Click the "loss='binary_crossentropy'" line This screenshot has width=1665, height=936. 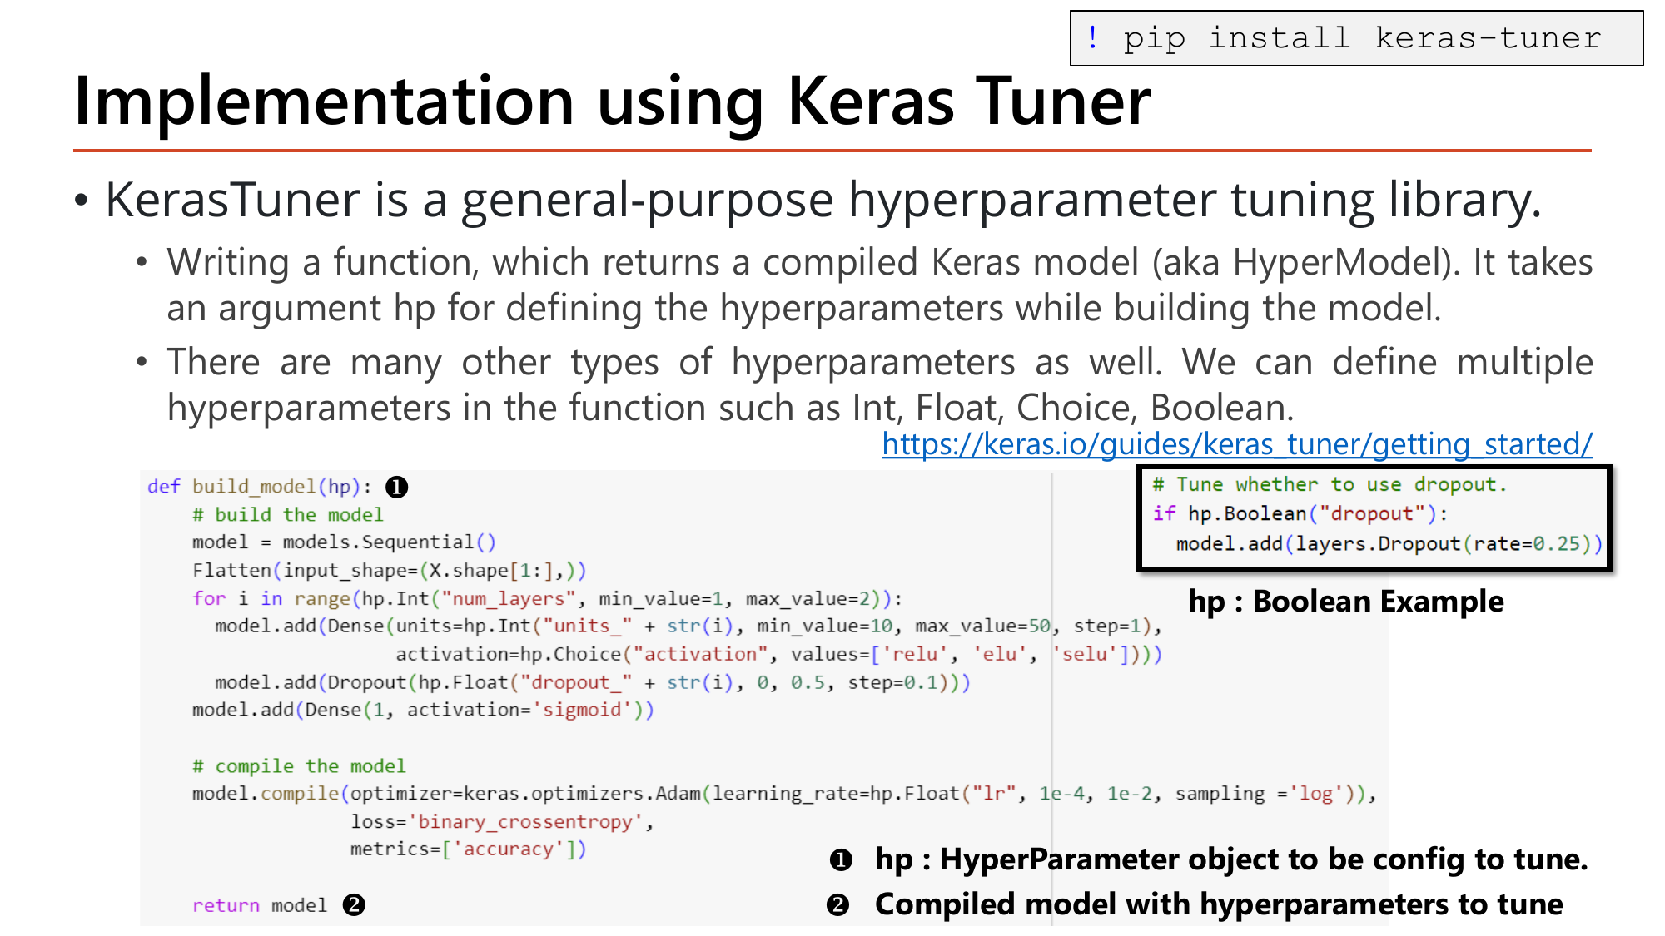point(502,822)
